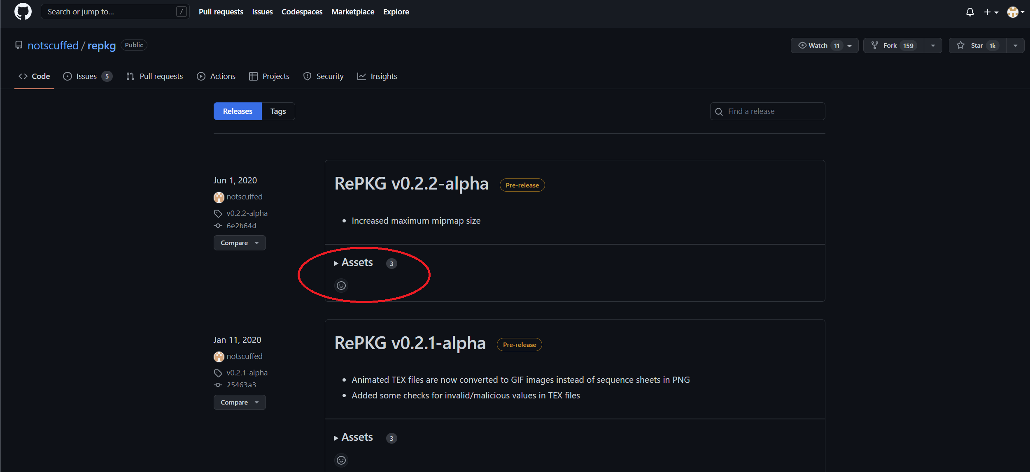Click notscuffed avatar under Jan 11, 2020
The image size is (1030, 472).
pos(219,357)
